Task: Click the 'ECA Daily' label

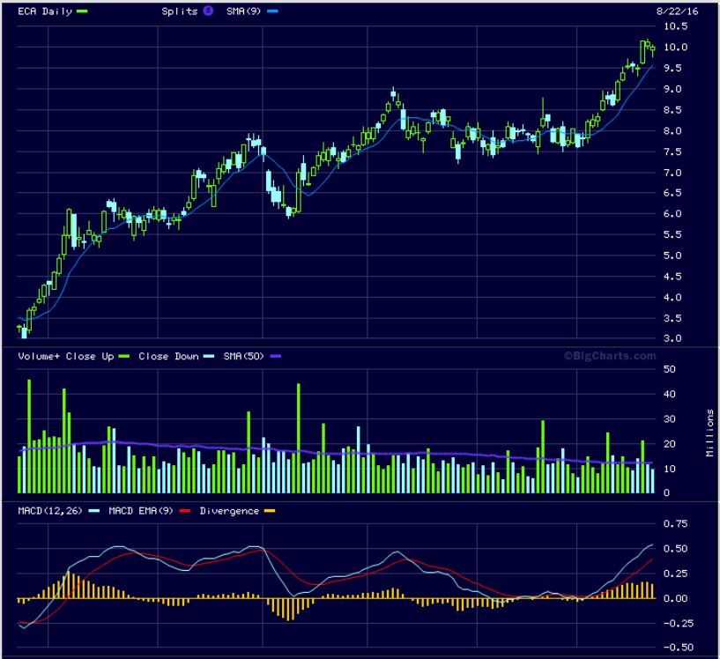Action: (45, 11)
